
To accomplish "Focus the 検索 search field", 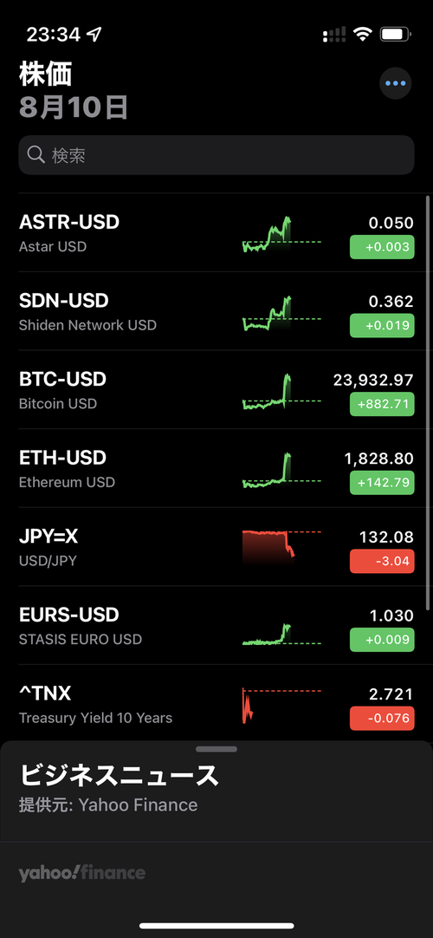I will [x=216, y=155].
